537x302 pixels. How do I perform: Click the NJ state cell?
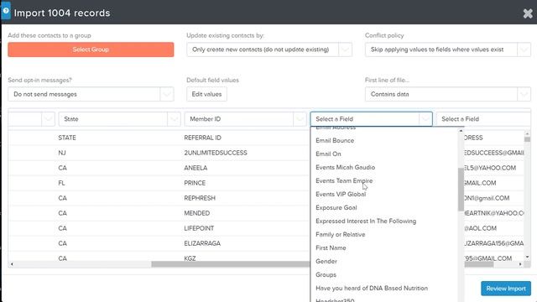pos(61,153)
